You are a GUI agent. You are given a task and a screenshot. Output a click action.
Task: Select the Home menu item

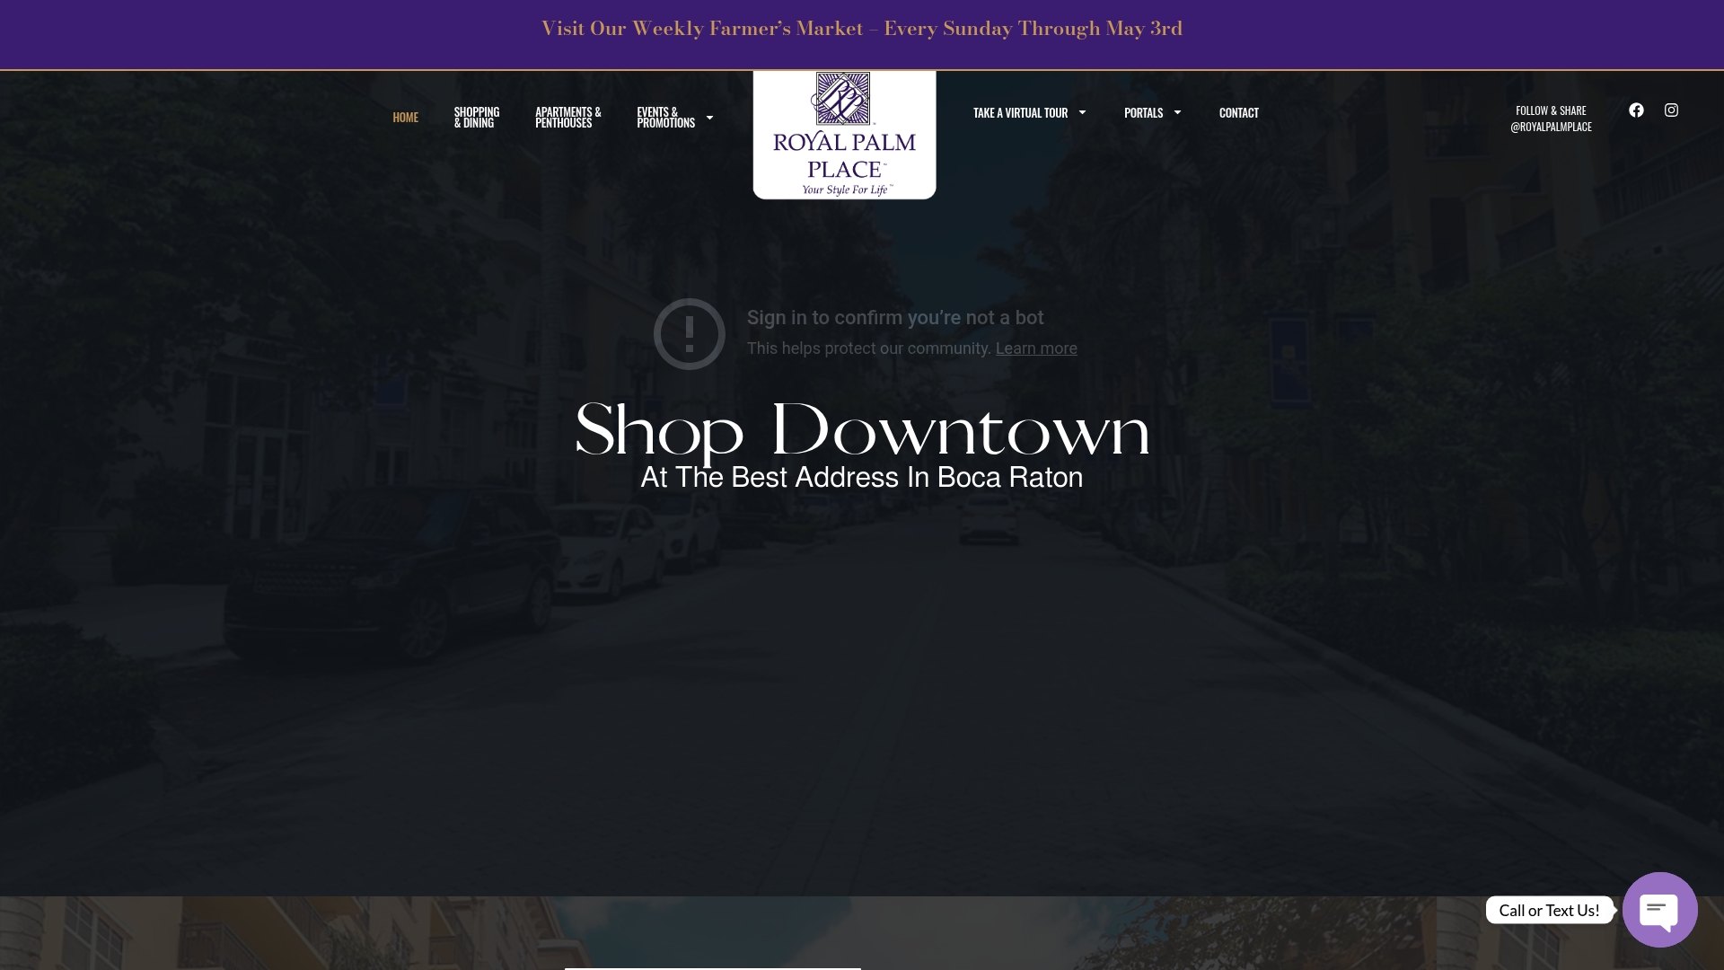pos(406,117)
